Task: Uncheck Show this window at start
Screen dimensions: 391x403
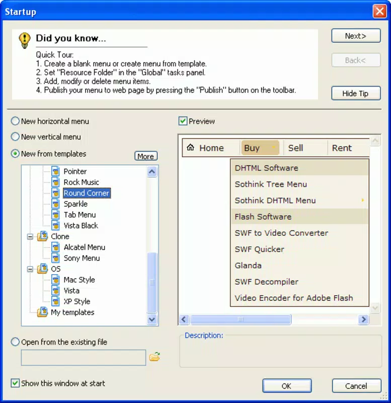Action: pos(15,383)
